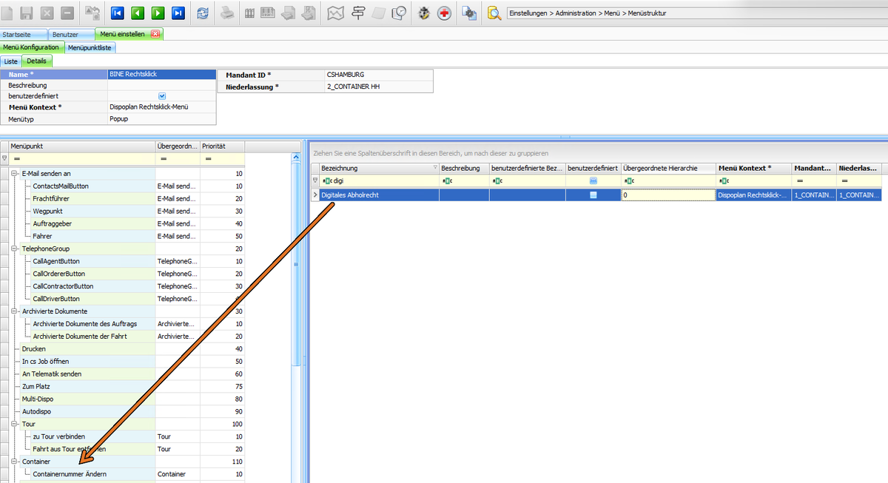Go to the first record
The width and height of the screenshot is (888, 483).
[118, 13]
